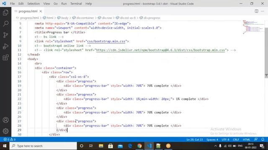This screenshot has width=268, height=150.
Task: Open the Terminal menu
Action: [x=76, y=4]
